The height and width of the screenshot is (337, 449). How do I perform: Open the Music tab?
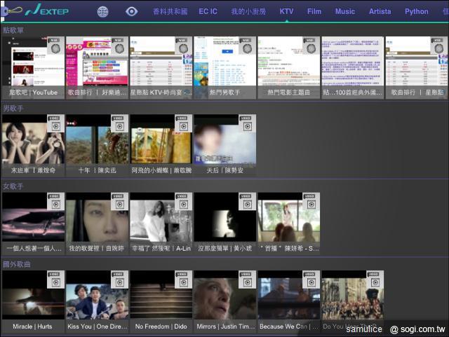click(x=344, y=11)
